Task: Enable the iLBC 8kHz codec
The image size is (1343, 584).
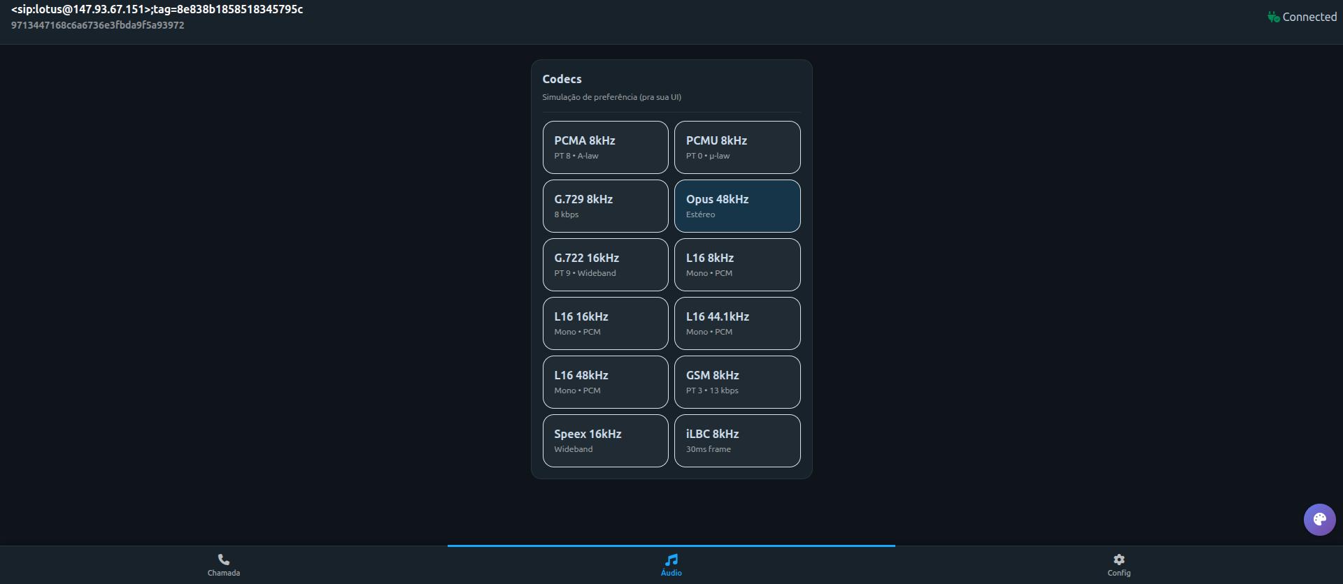Action: [x=737, y=441]
